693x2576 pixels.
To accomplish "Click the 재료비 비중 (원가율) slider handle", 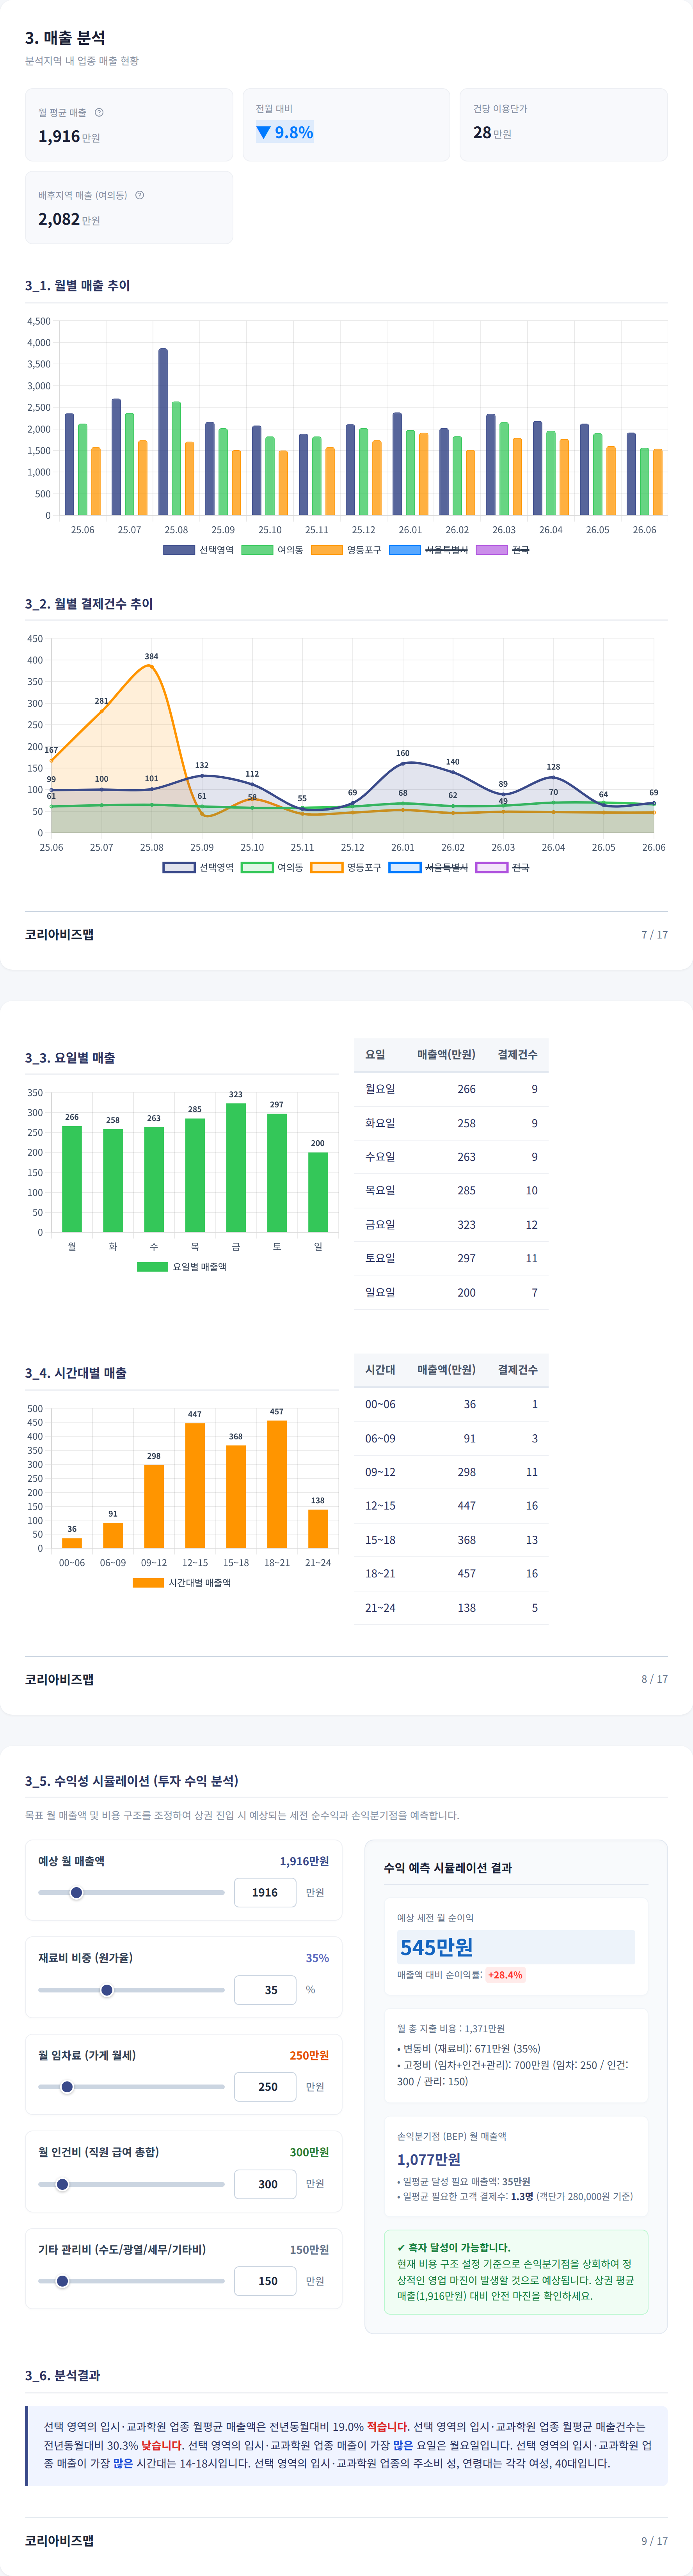I will 107,1990.
